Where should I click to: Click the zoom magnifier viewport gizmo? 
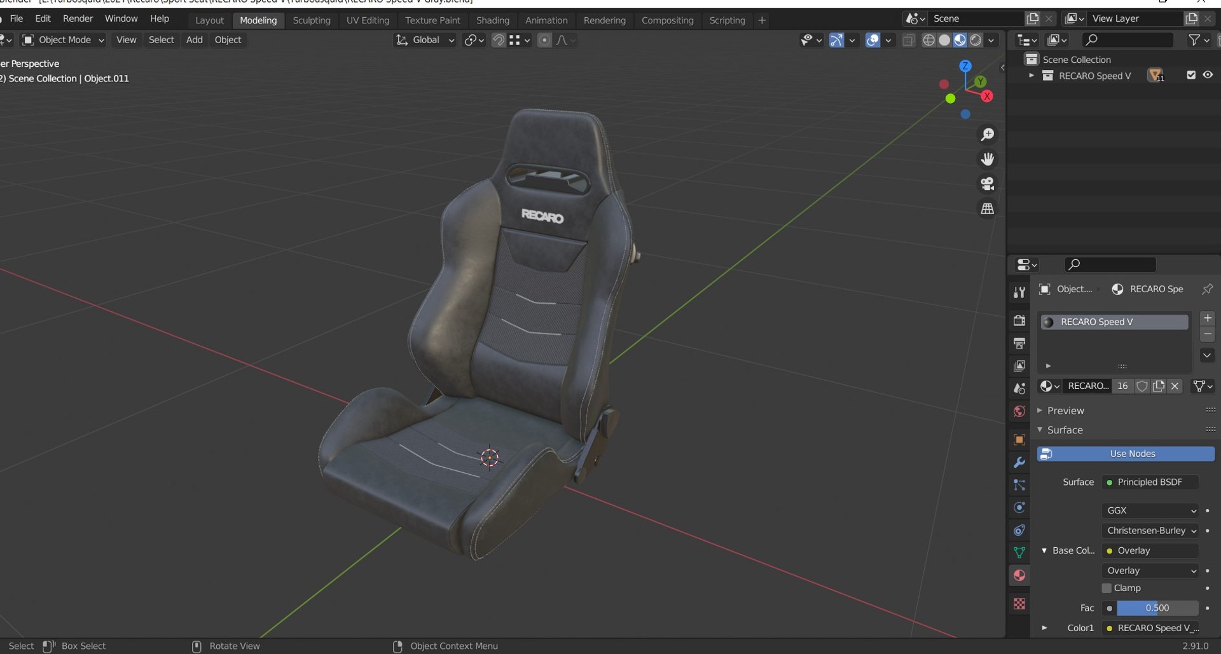pos(987,135)
